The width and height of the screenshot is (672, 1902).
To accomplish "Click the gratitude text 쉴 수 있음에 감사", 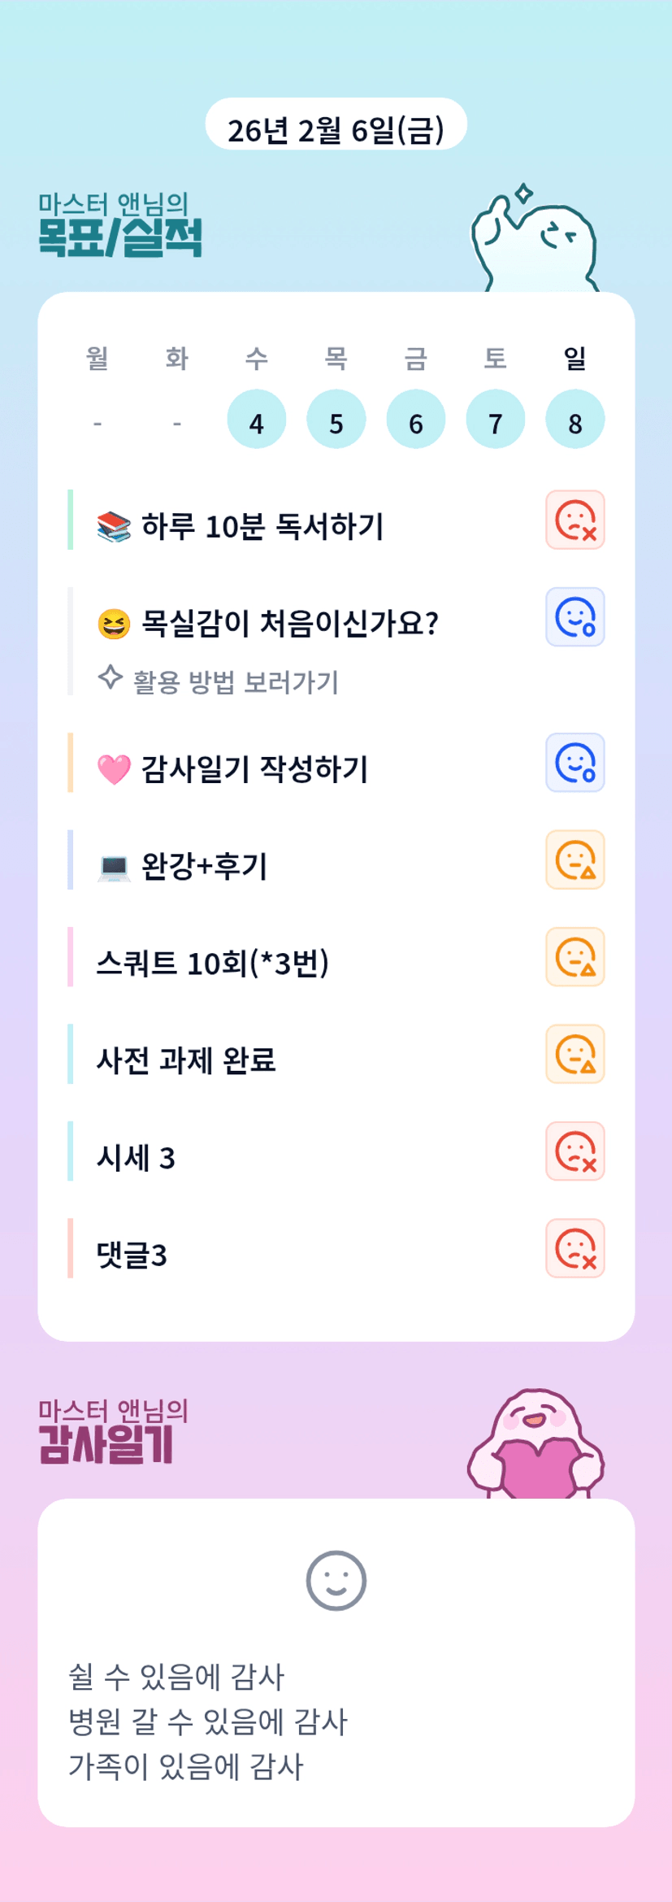I will point(176,1676).
